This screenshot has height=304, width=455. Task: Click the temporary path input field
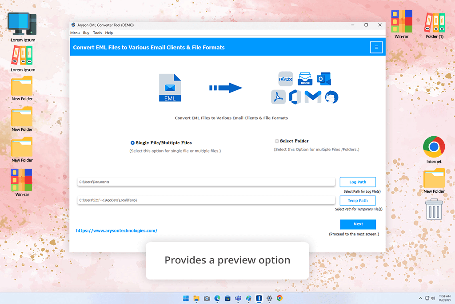[x=206, y=200]
